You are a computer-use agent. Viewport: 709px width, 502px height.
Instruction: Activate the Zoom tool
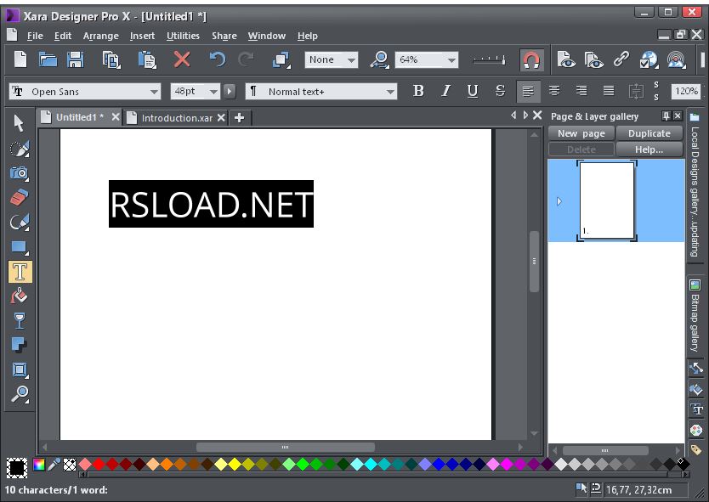tap(19, 394)
